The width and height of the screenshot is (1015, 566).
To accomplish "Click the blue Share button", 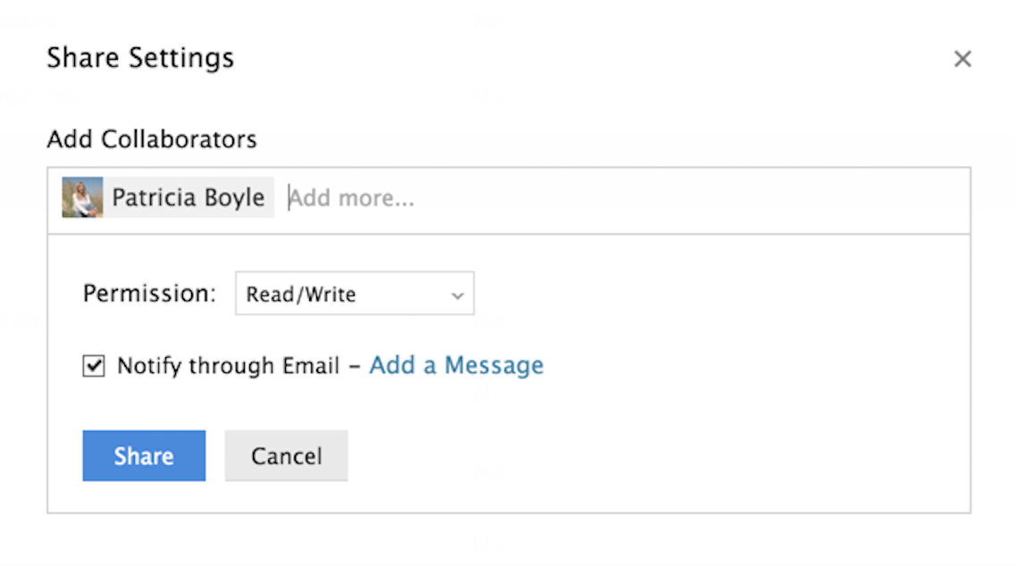I will [x=144, y=456].
